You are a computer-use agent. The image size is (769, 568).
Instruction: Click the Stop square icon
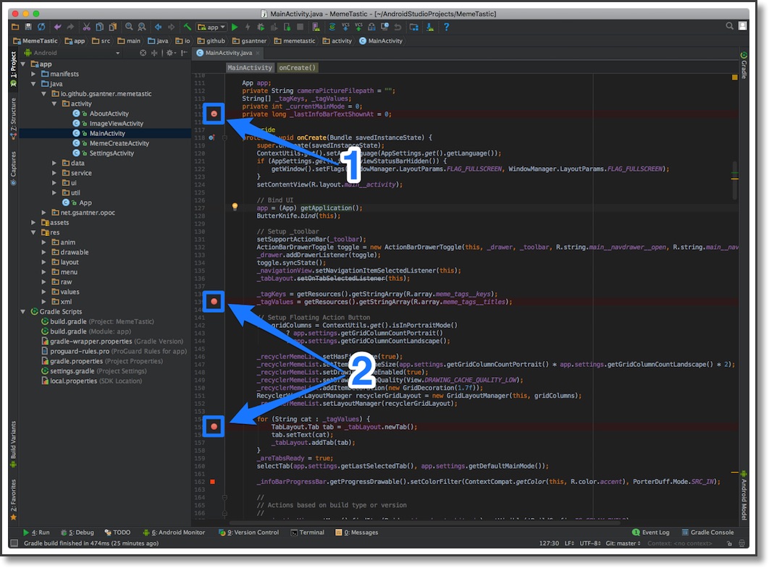(301, 27)
